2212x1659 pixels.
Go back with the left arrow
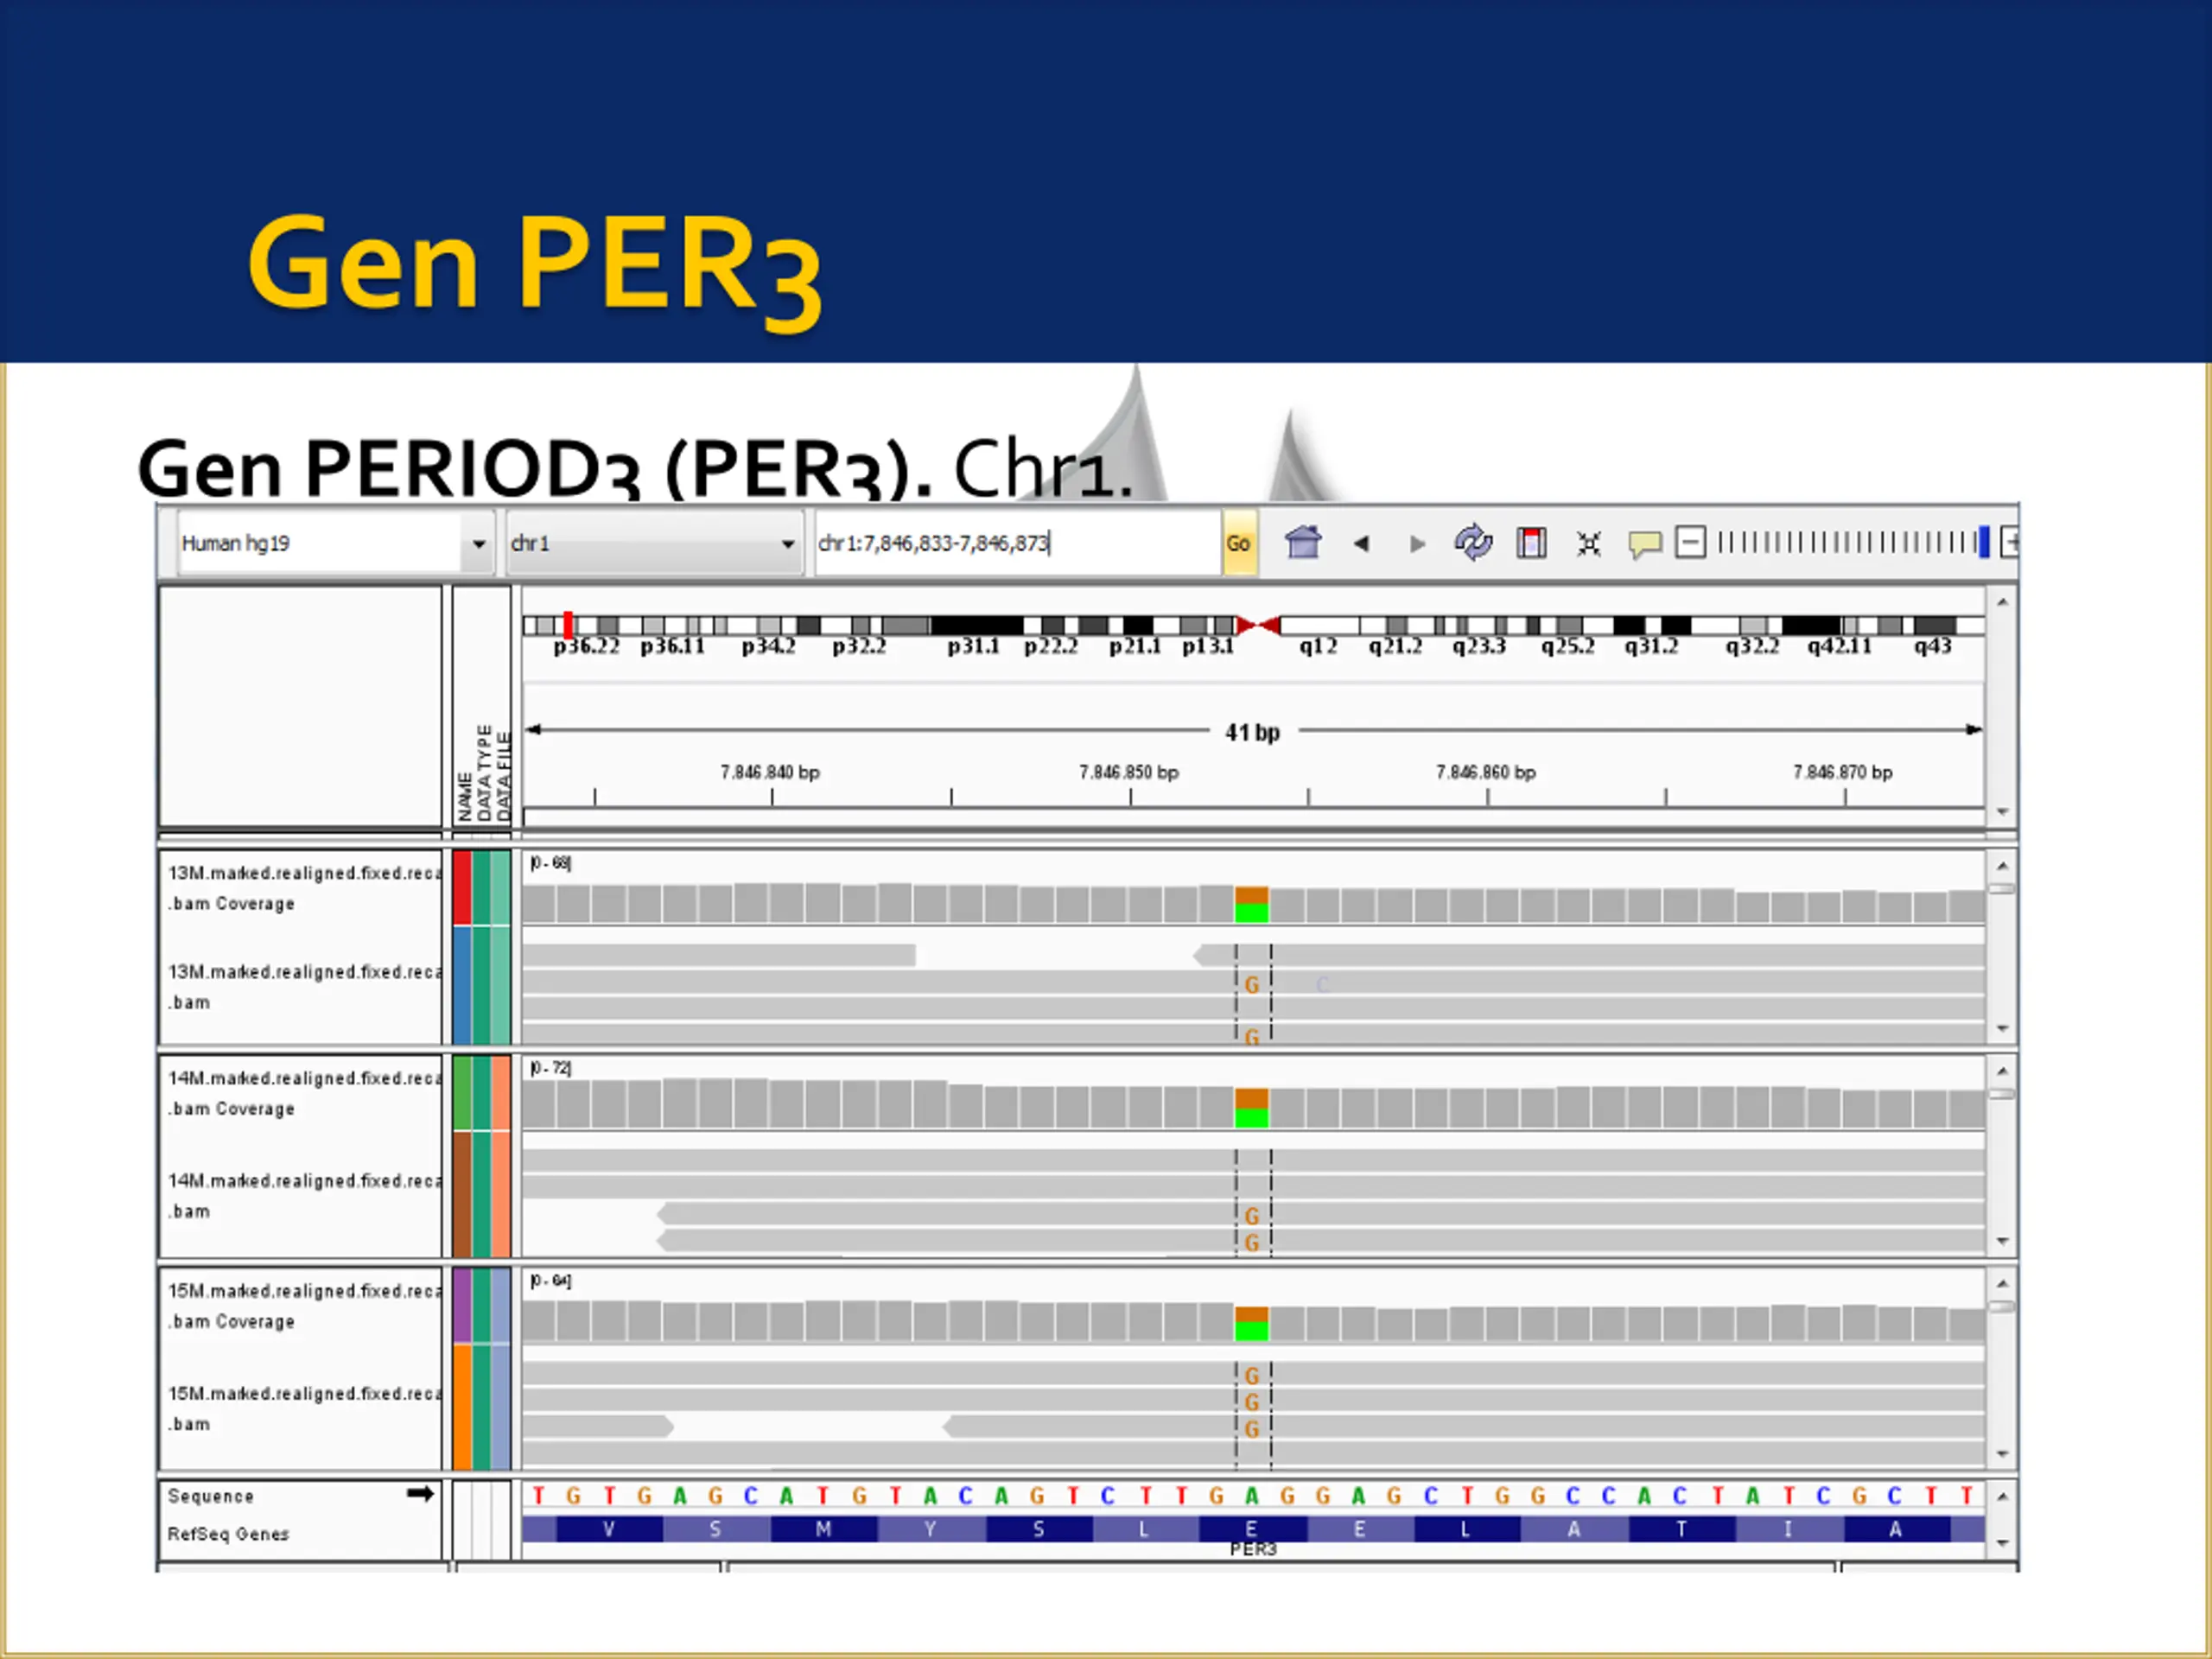click(x=1361, y=543)
